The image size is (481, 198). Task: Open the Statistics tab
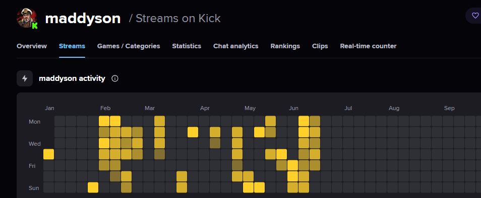click(187, 46)
